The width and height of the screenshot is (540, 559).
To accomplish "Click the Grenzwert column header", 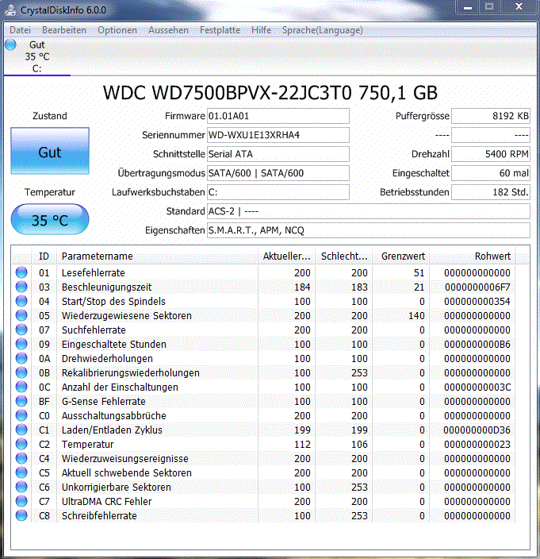I will (x=400, y=256).
